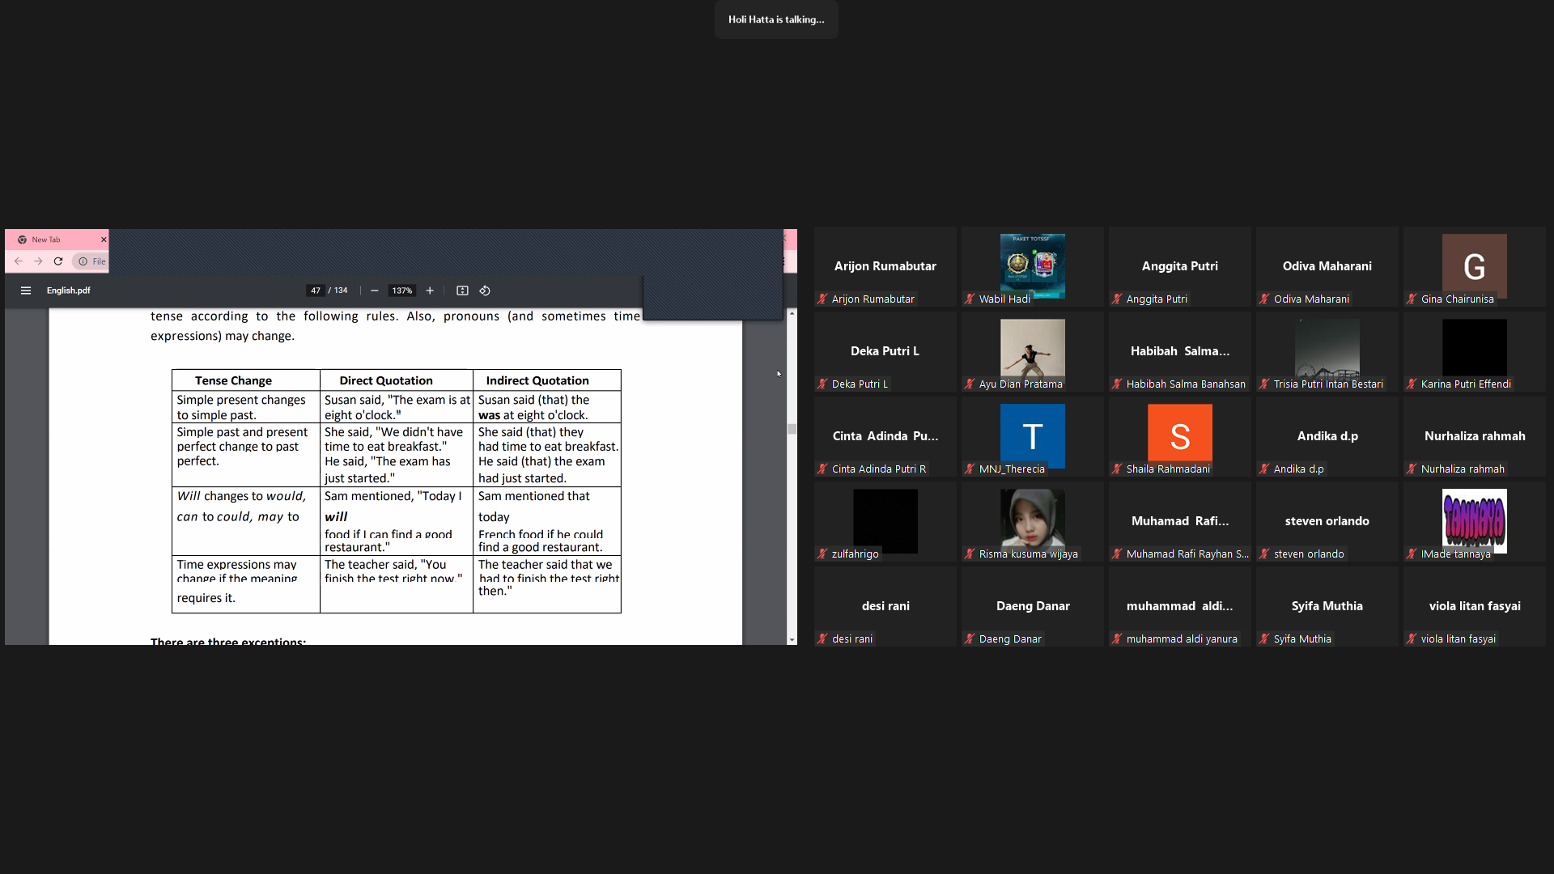Click the 'Tense Change' table header

point(233,380)
